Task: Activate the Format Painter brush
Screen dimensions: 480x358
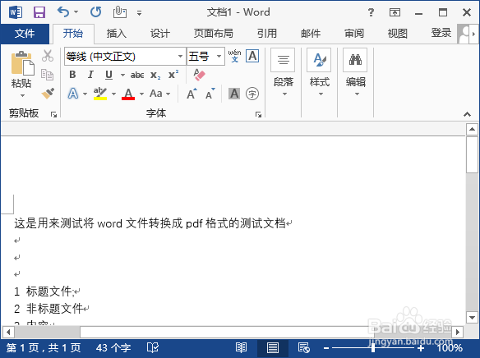Action: tap(48, 94)
